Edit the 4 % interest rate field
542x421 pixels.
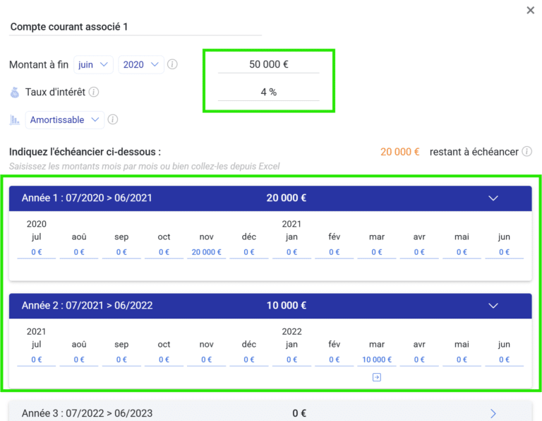(x=269, y=92)
